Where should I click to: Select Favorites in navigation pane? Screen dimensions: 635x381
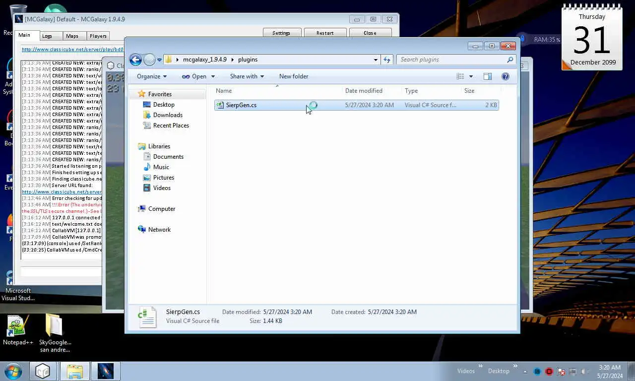160,94
